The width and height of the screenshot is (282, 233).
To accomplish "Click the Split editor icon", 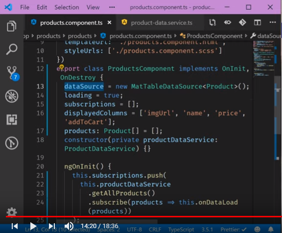I will [258, 23].
